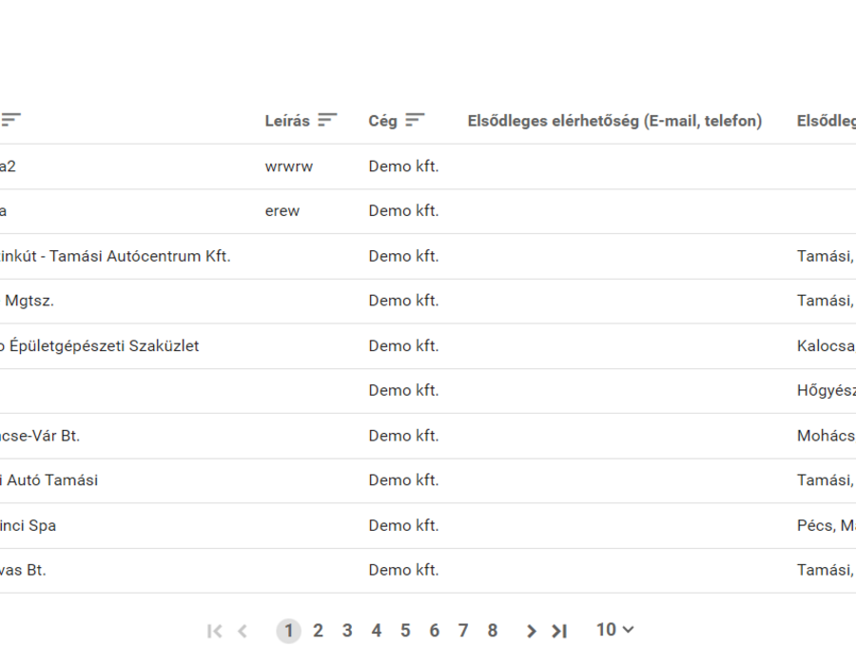Select page 8 in pagination
The image size is (856, 666).
pyautogui.click(x=493, y=631)
